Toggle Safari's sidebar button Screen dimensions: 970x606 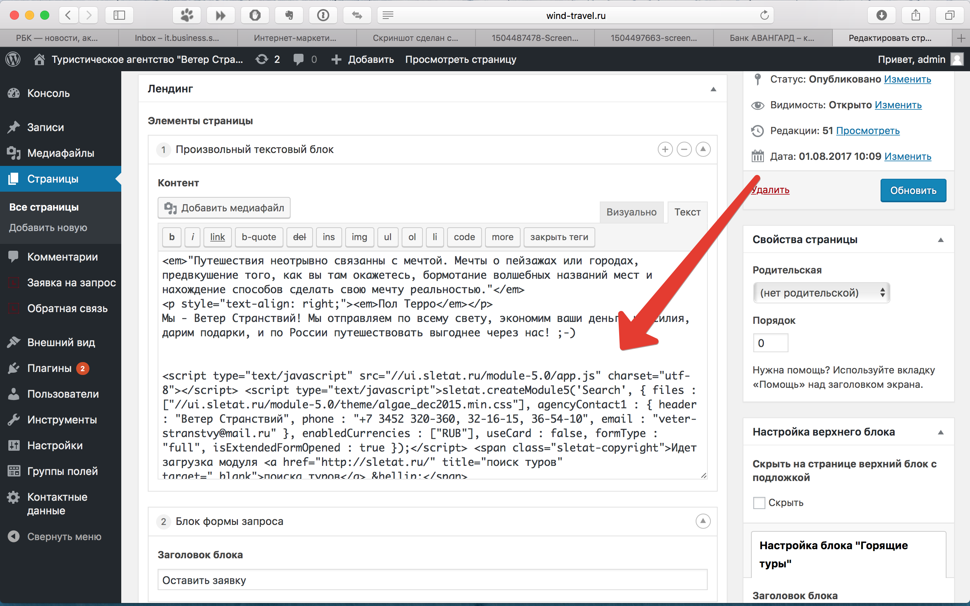(x=119, y=15)
